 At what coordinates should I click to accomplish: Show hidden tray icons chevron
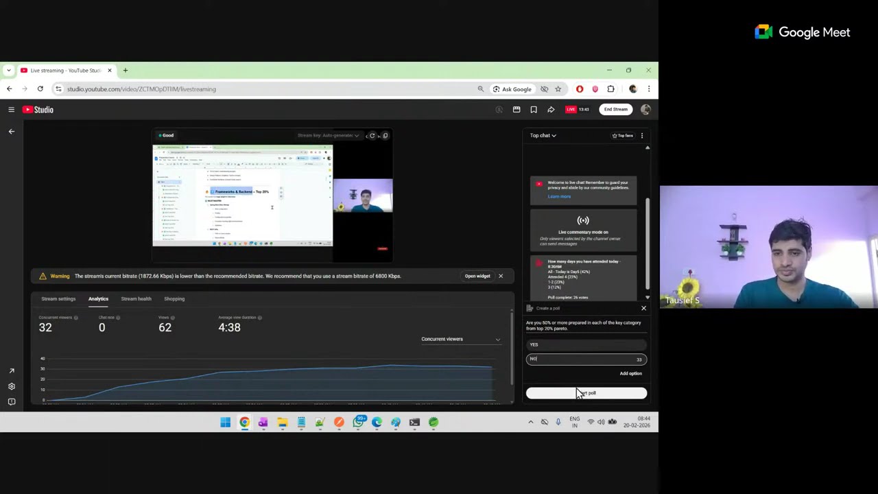530,422
